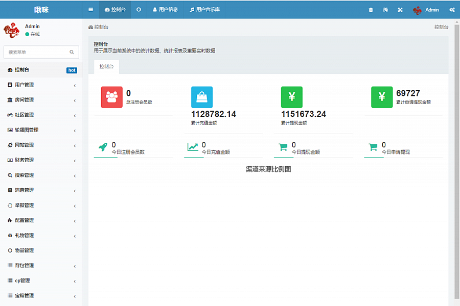Expand the 房间管理 sidebar menu
Screen dimensions: 460x306
click(41, 100)
